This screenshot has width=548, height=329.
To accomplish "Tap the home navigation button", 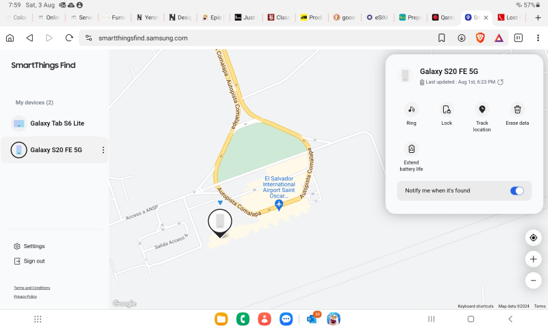I will pos(471,319).
